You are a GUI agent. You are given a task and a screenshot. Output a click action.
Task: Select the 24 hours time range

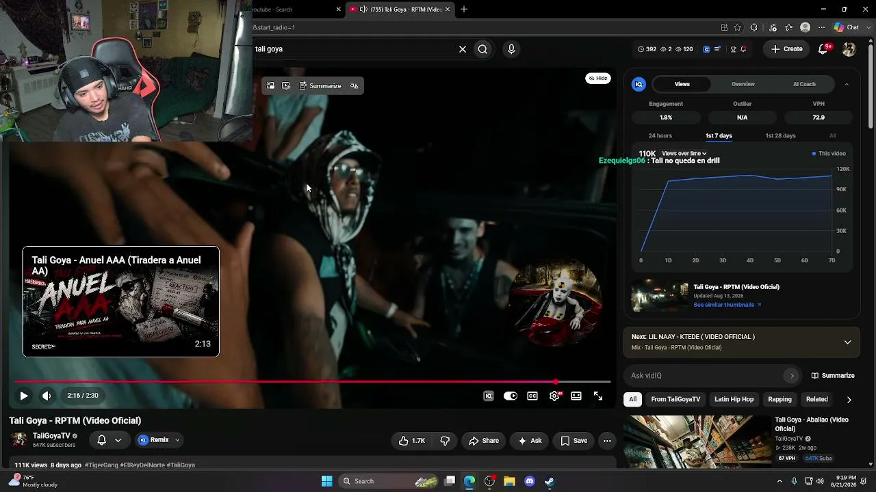tap(660, 136)
